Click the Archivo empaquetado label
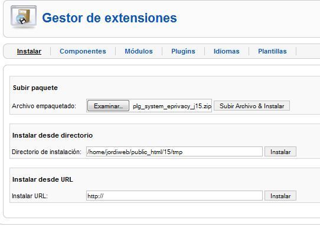The width and height of the screenshot is (320, 237). point(44,106)
